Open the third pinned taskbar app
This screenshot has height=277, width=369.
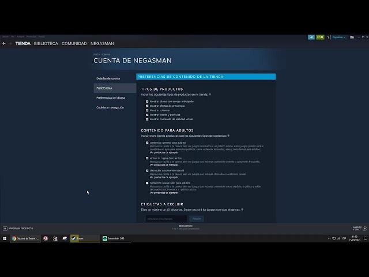coord(55,238)
